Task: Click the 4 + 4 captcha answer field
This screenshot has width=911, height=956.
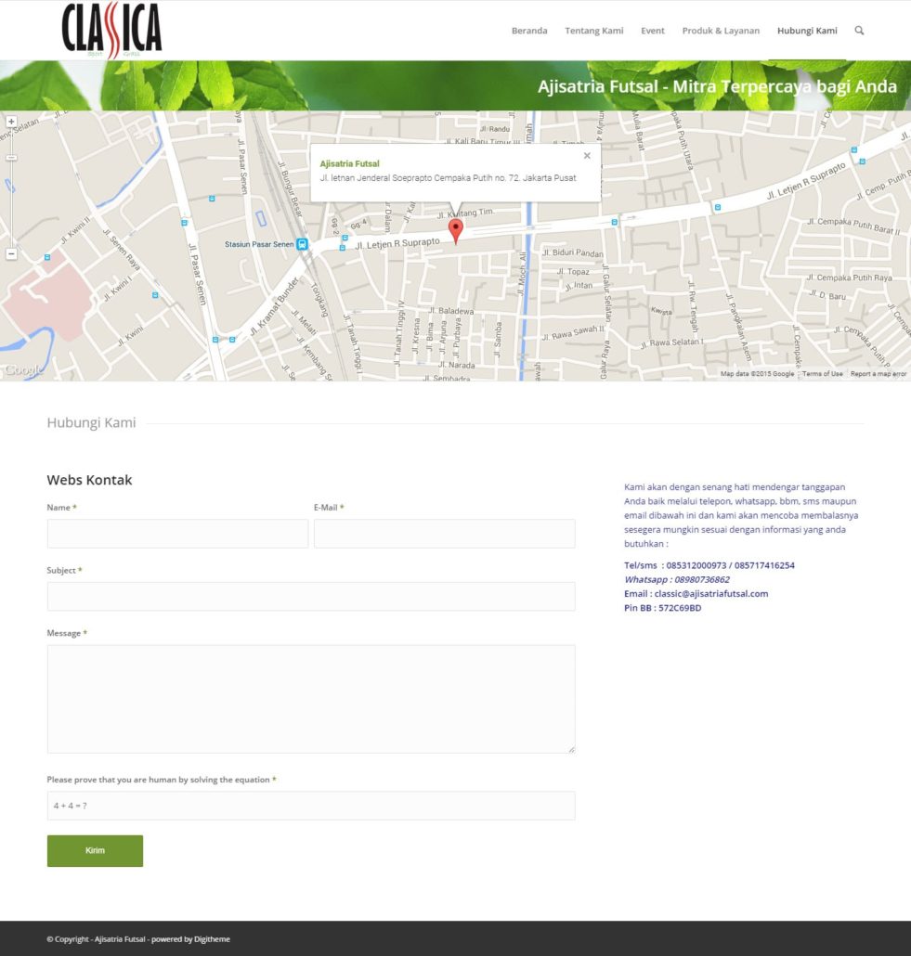Action: (311, 806)
